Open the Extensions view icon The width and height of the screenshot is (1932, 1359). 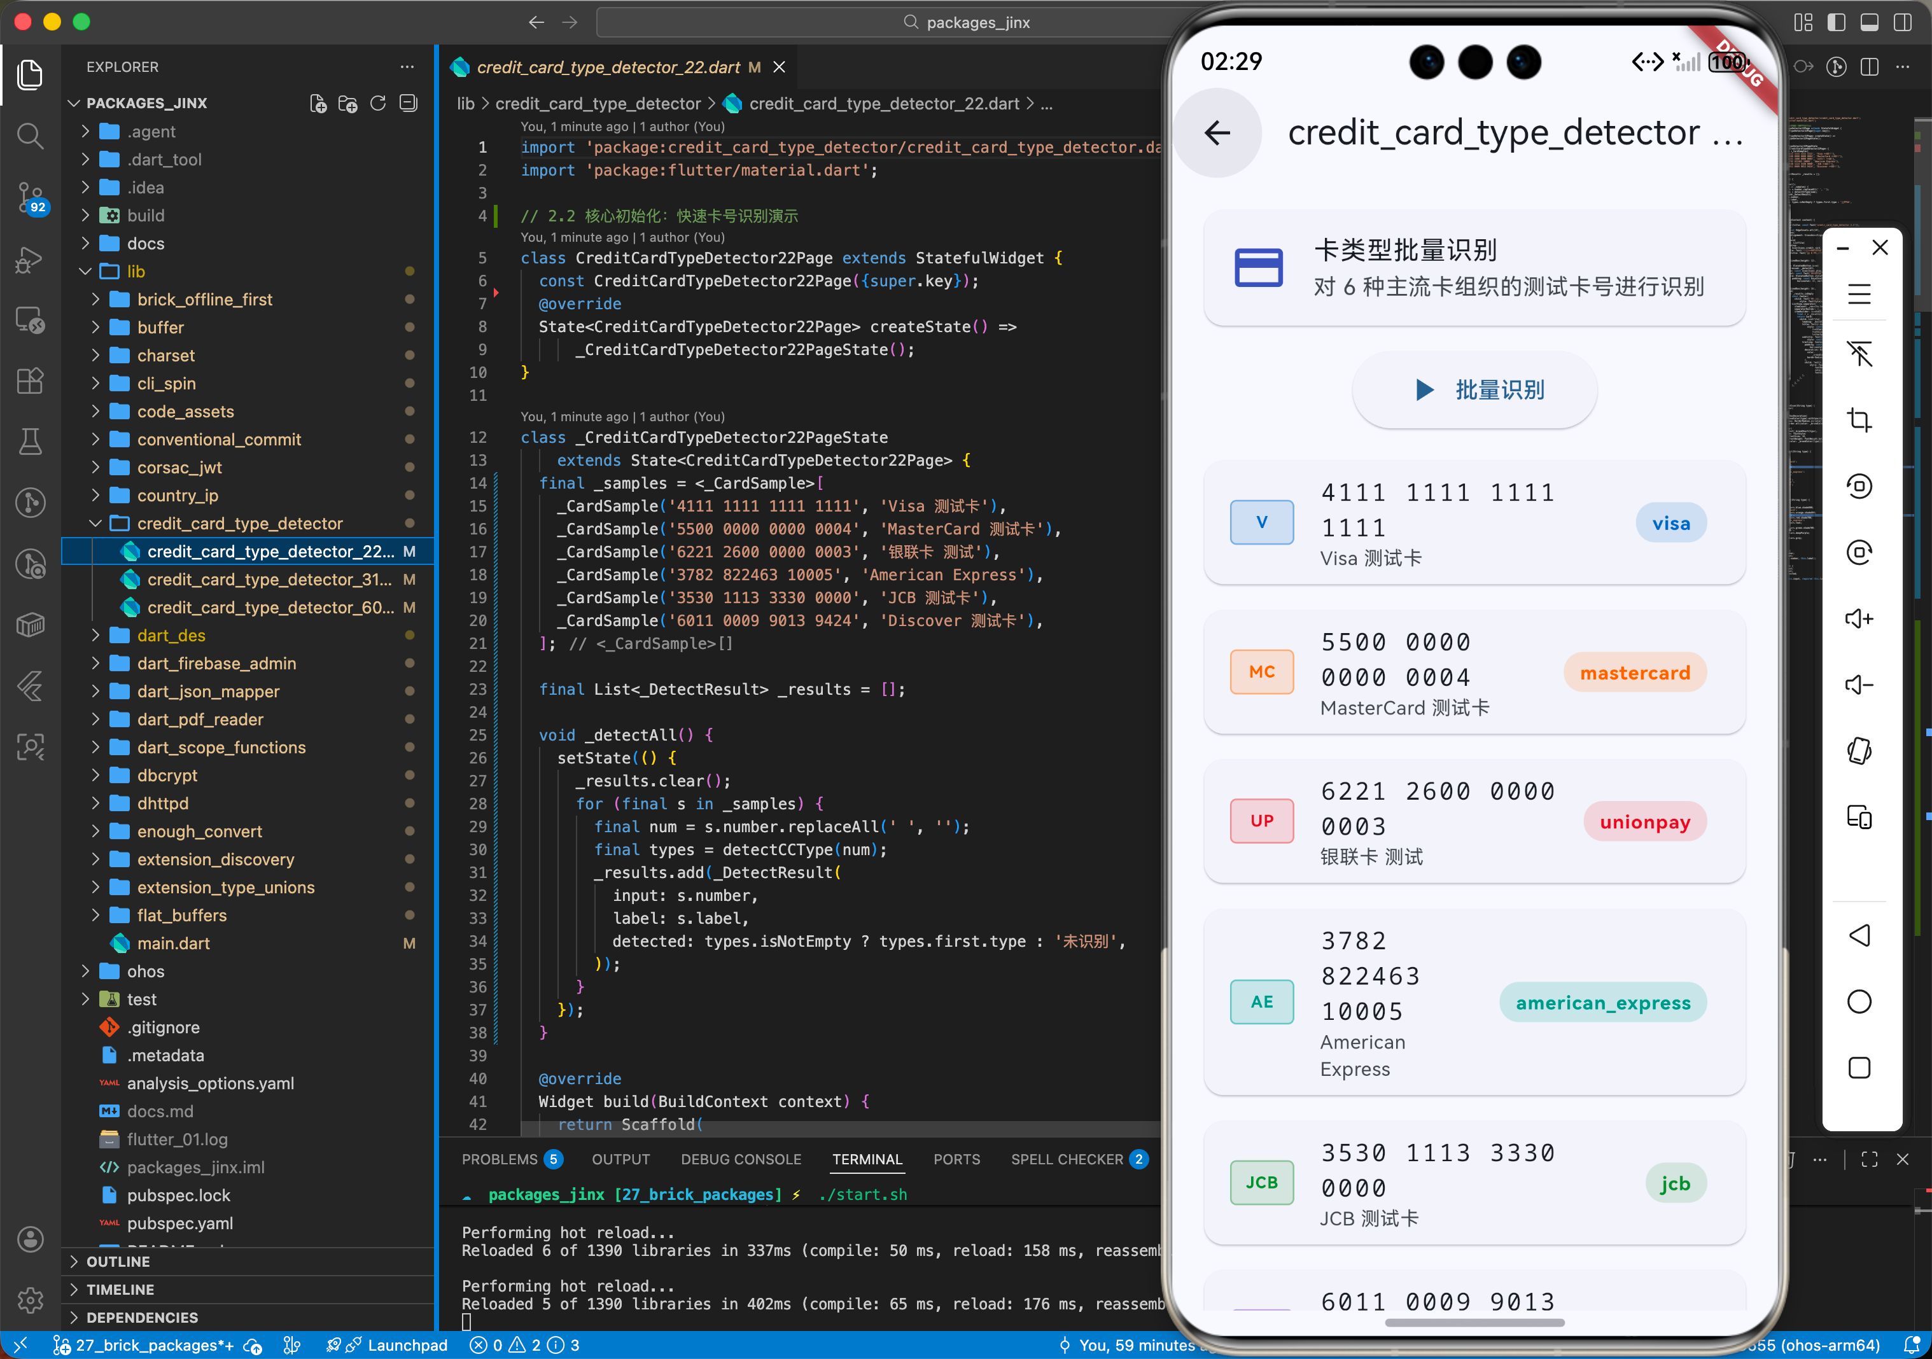click(31, 381)
